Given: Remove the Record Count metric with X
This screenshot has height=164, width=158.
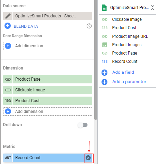Looking at the screenshot, I should point(88,158).
